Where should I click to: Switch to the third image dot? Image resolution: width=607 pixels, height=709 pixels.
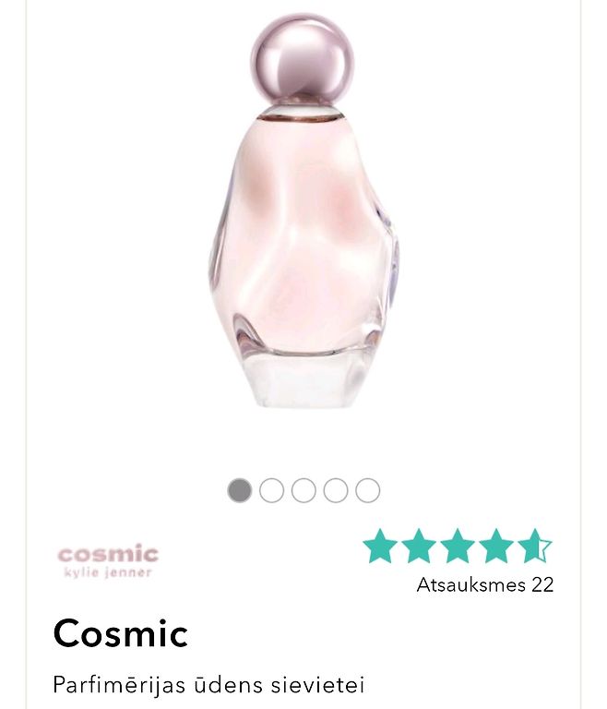pyautogui.click(x=303, y=490)
